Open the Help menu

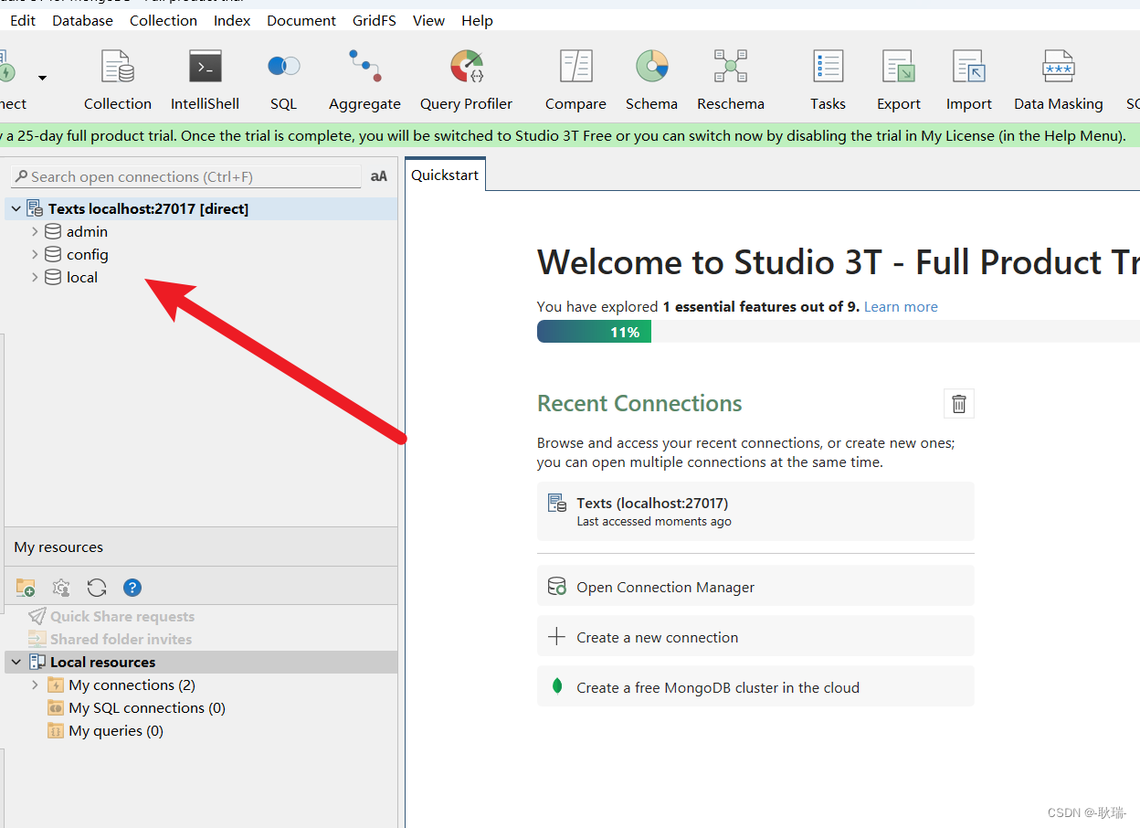pos(477,20)
